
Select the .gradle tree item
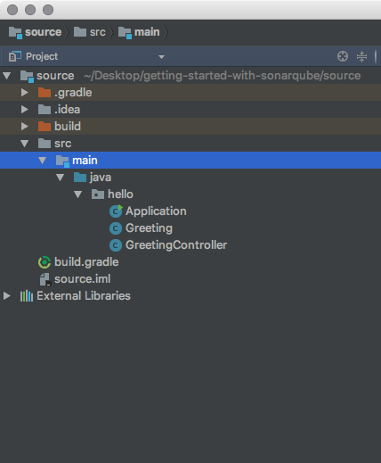point(190,93)
